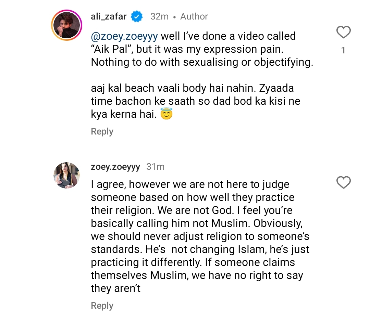The height and width of the screenshot is (320, 370).
Task: Like zoey.zoeyyy's comment with the heart
Action: pos(343,182)
